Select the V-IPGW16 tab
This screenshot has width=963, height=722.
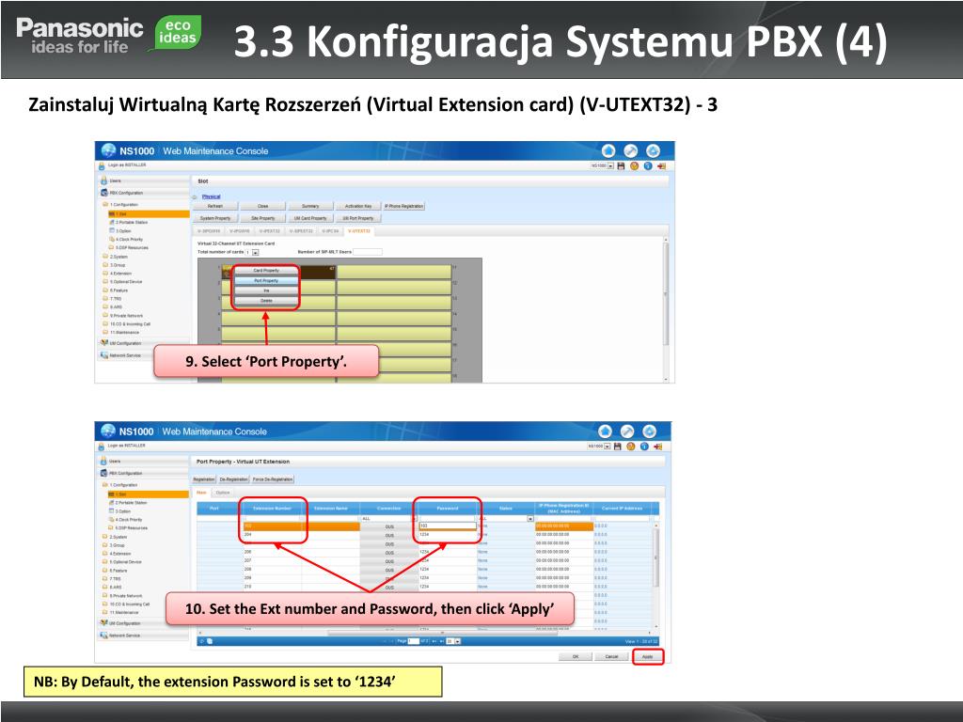pyautogui.click(x=240, y=231)
